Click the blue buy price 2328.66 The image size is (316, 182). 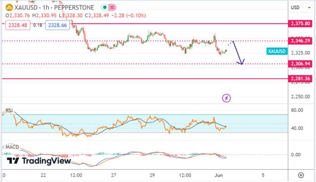point(58,26)
